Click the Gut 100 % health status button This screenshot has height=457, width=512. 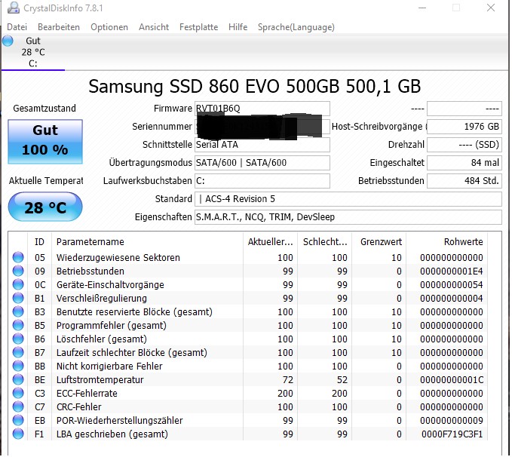(45, 142)
